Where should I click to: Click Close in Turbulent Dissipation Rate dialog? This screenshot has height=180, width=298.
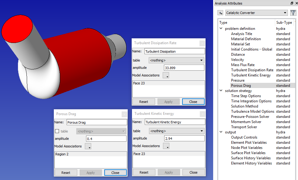point(193,102)
